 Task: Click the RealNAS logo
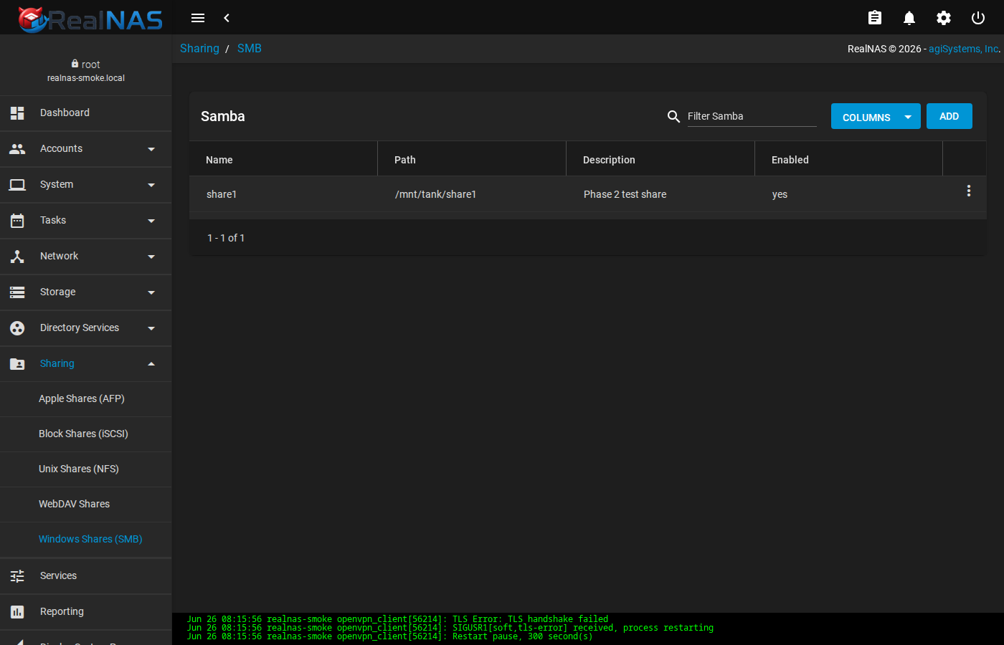90,19
